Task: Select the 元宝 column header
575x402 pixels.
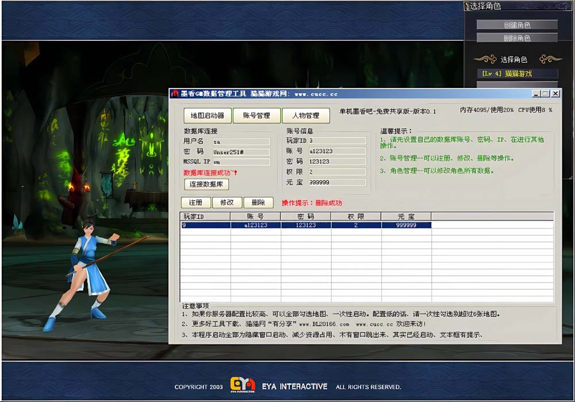Action: pos(407,217)
